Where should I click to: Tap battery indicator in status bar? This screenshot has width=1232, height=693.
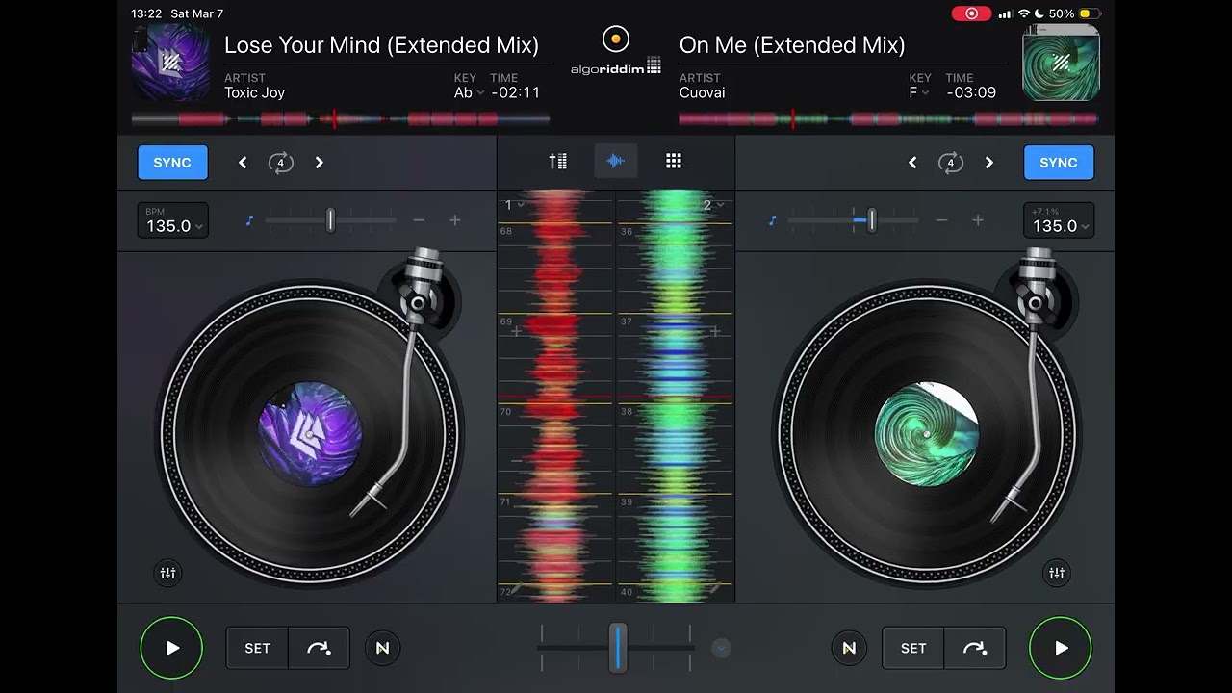[x=1089, y=13]
